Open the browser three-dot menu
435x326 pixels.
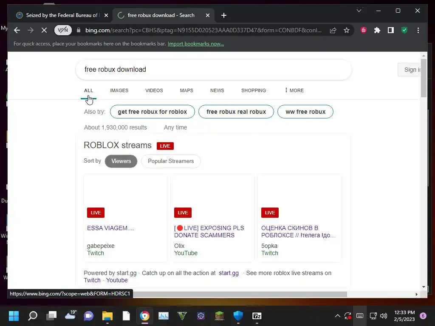coord(418,30)
